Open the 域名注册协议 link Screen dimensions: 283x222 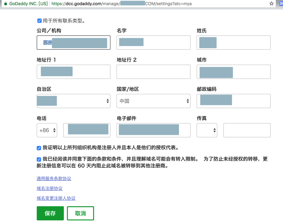click(x=50, y=188)
